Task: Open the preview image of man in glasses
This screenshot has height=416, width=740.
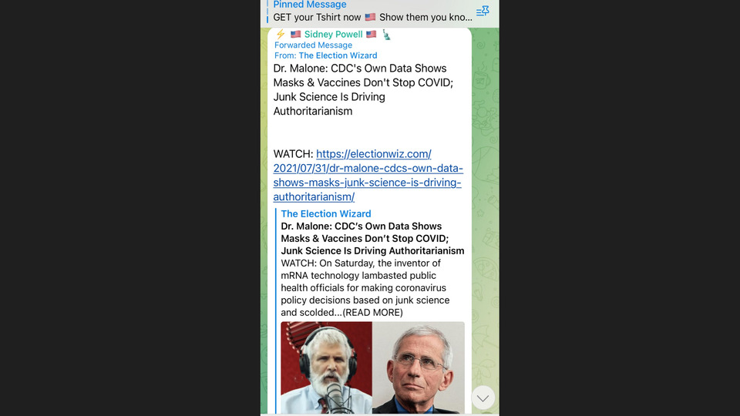Action: 418,367
